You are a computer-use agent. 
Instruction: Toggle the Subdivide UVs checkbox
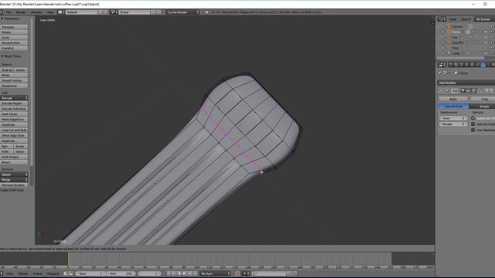[473, 118]
